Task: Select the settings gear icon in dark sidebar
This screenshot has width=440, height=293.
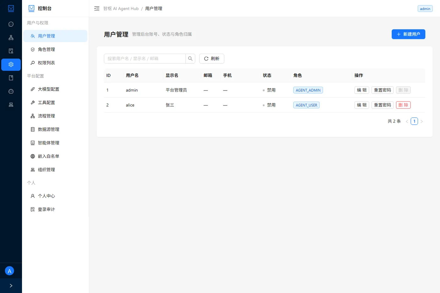Action: (x=11, y=64)
